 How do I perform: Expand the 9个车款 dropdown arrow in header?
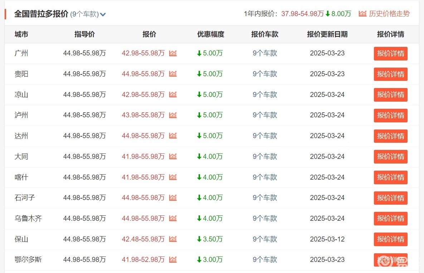[x=103, y=14]
